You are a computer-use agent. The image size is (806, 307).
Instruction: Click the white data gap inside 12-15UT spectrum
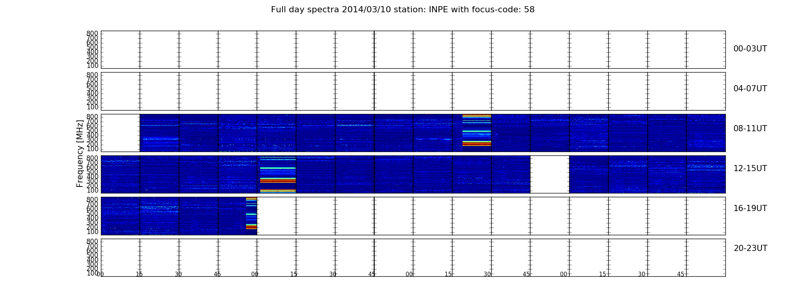click(x=550, y=174)
